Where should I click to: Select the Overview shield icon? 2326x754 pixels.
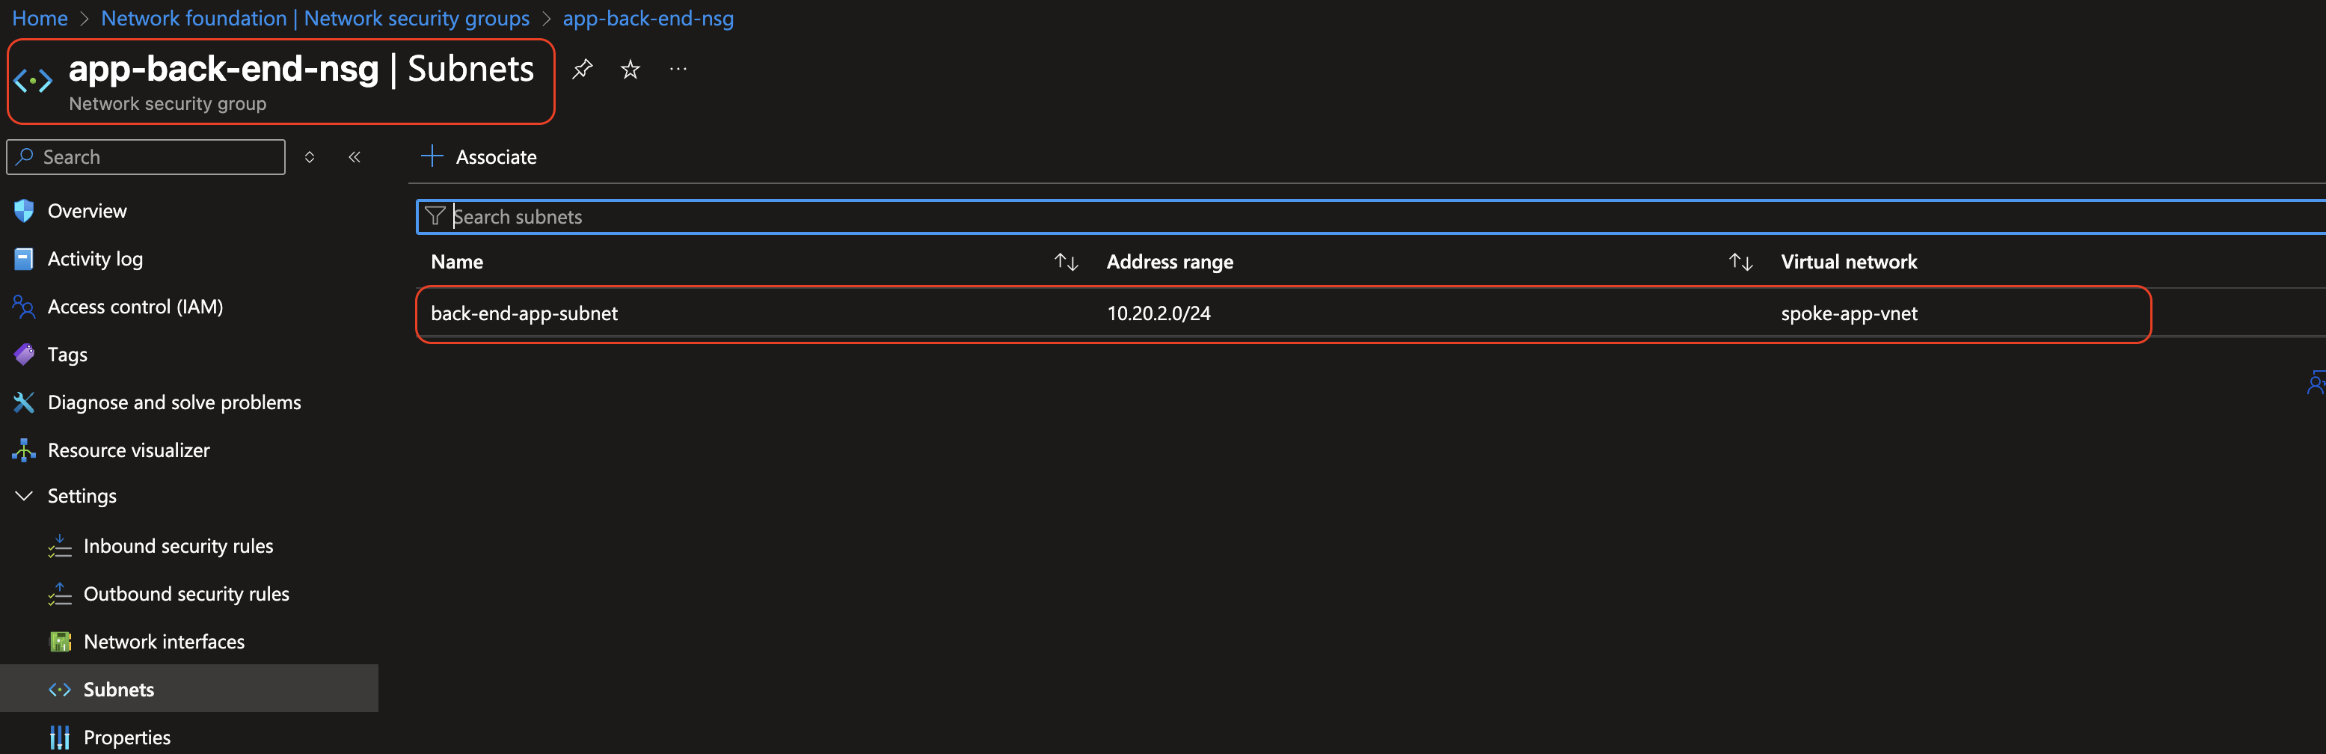click(22, 210)
